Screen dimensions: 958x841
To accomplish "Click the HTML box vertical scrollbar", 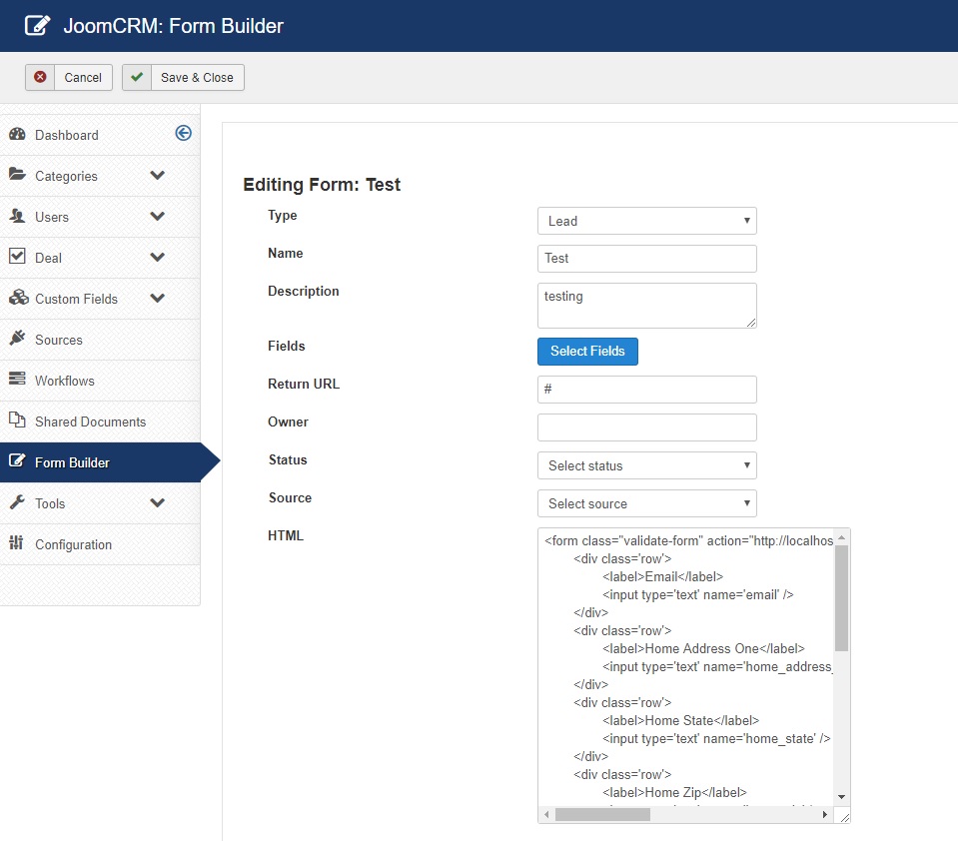I will click(x=841, y=599).
